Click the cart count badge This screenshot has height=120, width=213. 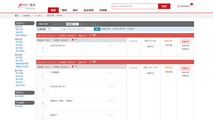(x=192, y=4)
